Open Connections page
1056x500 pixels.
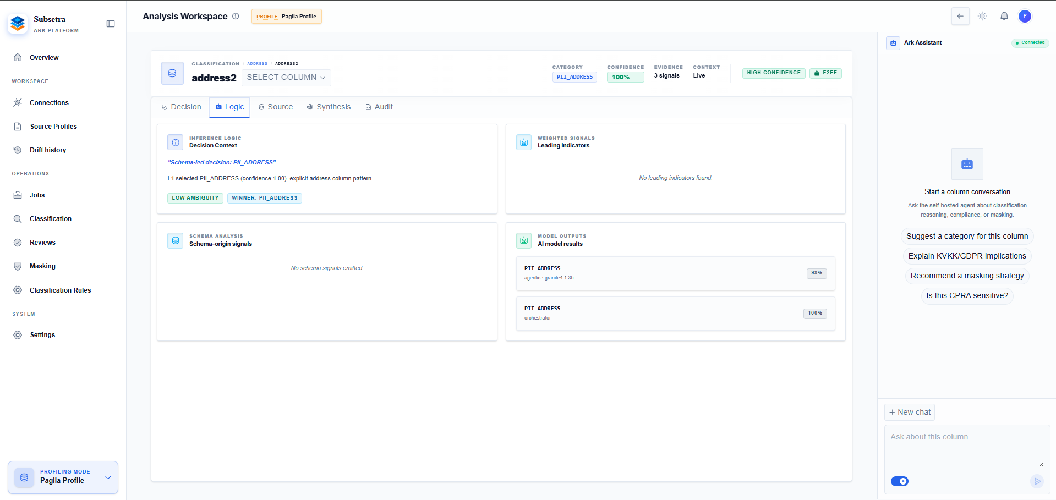point(49,103)
